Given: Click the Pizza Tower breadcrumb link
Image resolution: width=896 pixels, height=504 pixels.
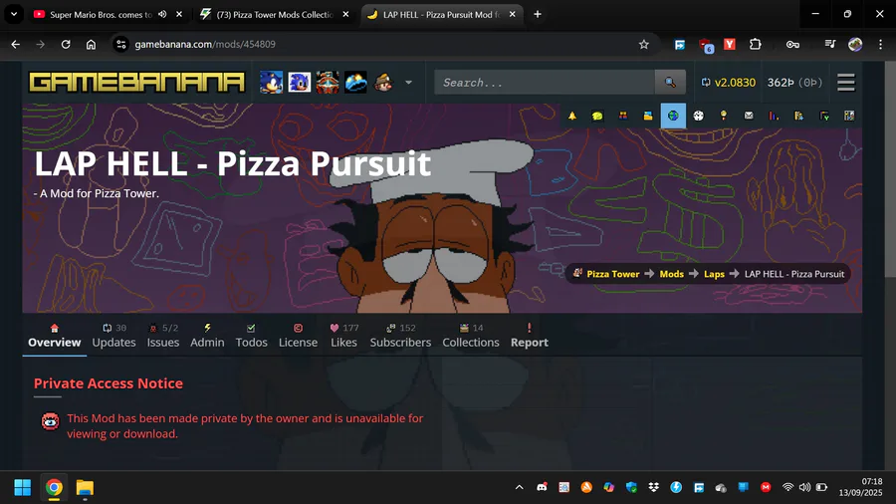Looking at the screenshot, I should point(612,274).
